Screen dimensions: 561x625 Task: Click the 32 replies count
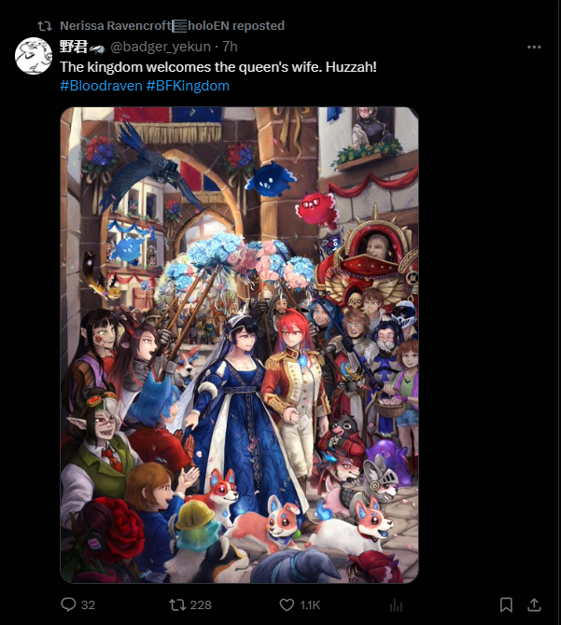coord(88,605)
